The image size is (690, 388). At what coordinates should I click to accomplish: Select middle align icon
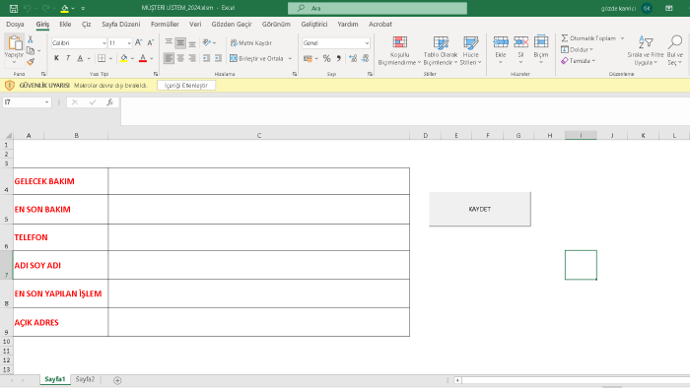(180, 42)
